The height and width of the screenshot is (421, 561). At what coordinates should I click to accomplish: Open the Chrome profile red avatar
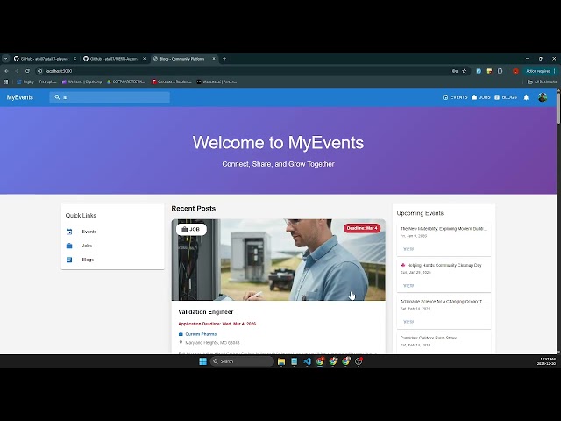(x=515, y=71)
